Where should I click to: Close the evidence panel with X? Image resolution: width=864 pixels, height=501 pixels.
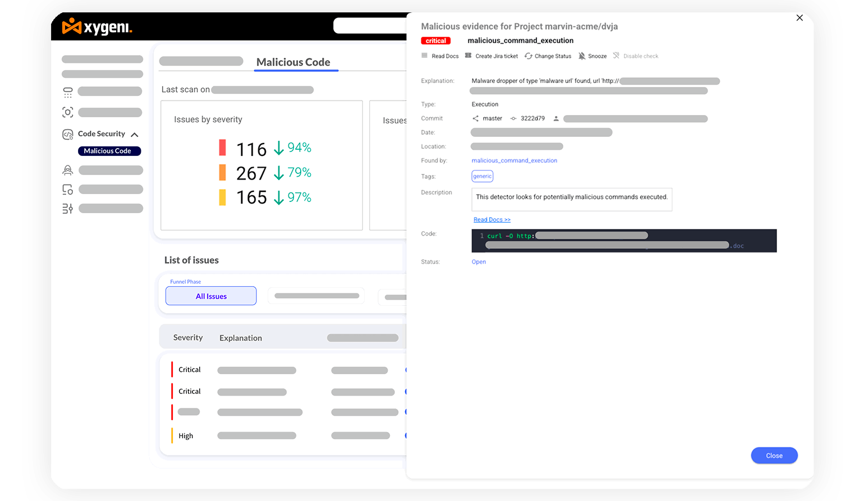[x=799, y=18]
